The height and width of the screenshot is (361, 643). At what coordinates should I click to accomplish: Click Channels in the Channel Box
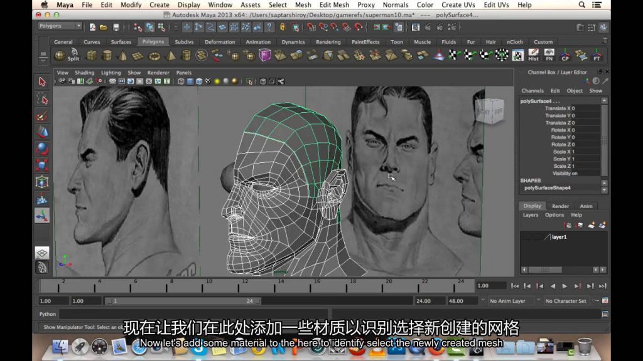pos(532,91)
